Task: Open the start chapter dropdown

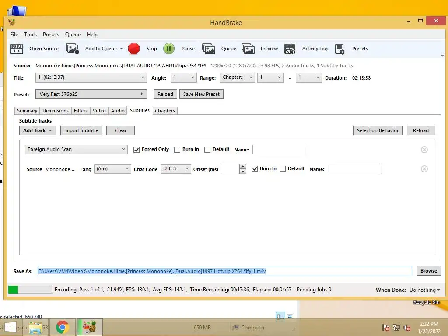Action: 270,77
